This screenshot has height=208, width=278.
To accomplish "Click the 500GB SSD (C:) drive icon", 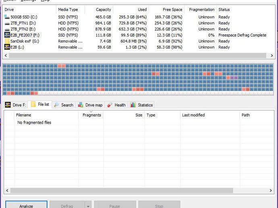I will pyautogui.click(x=7, y=17).
